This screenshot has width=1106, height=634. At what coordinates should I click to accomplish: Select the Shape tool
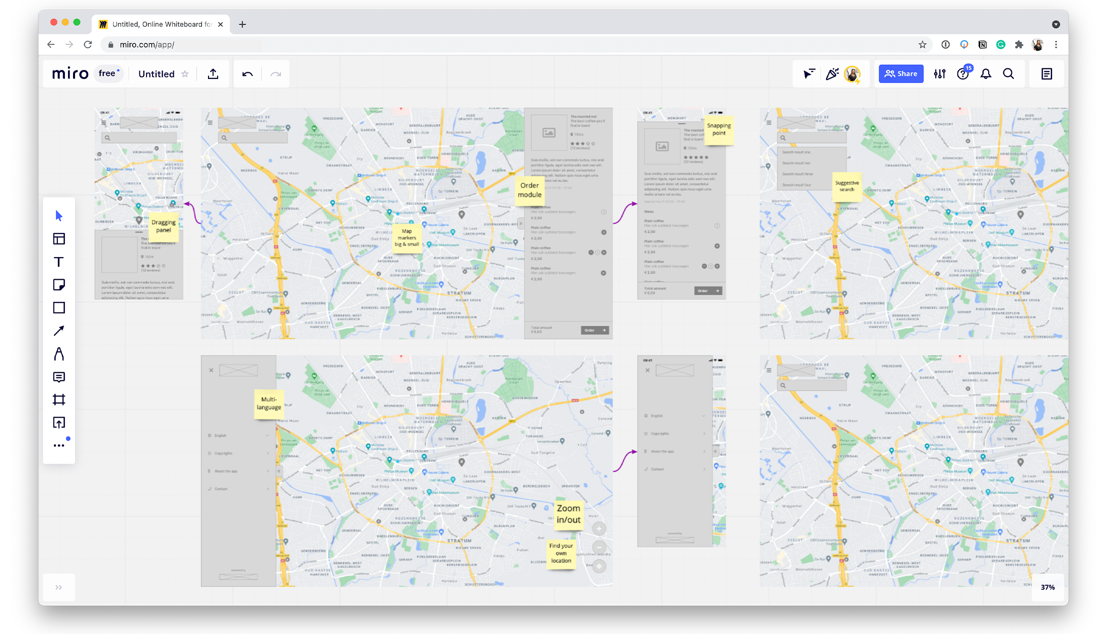[59, 307]
